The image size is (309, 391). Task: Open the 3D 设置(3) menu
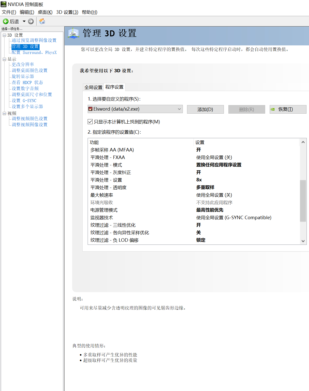click(x=67, y=12)
